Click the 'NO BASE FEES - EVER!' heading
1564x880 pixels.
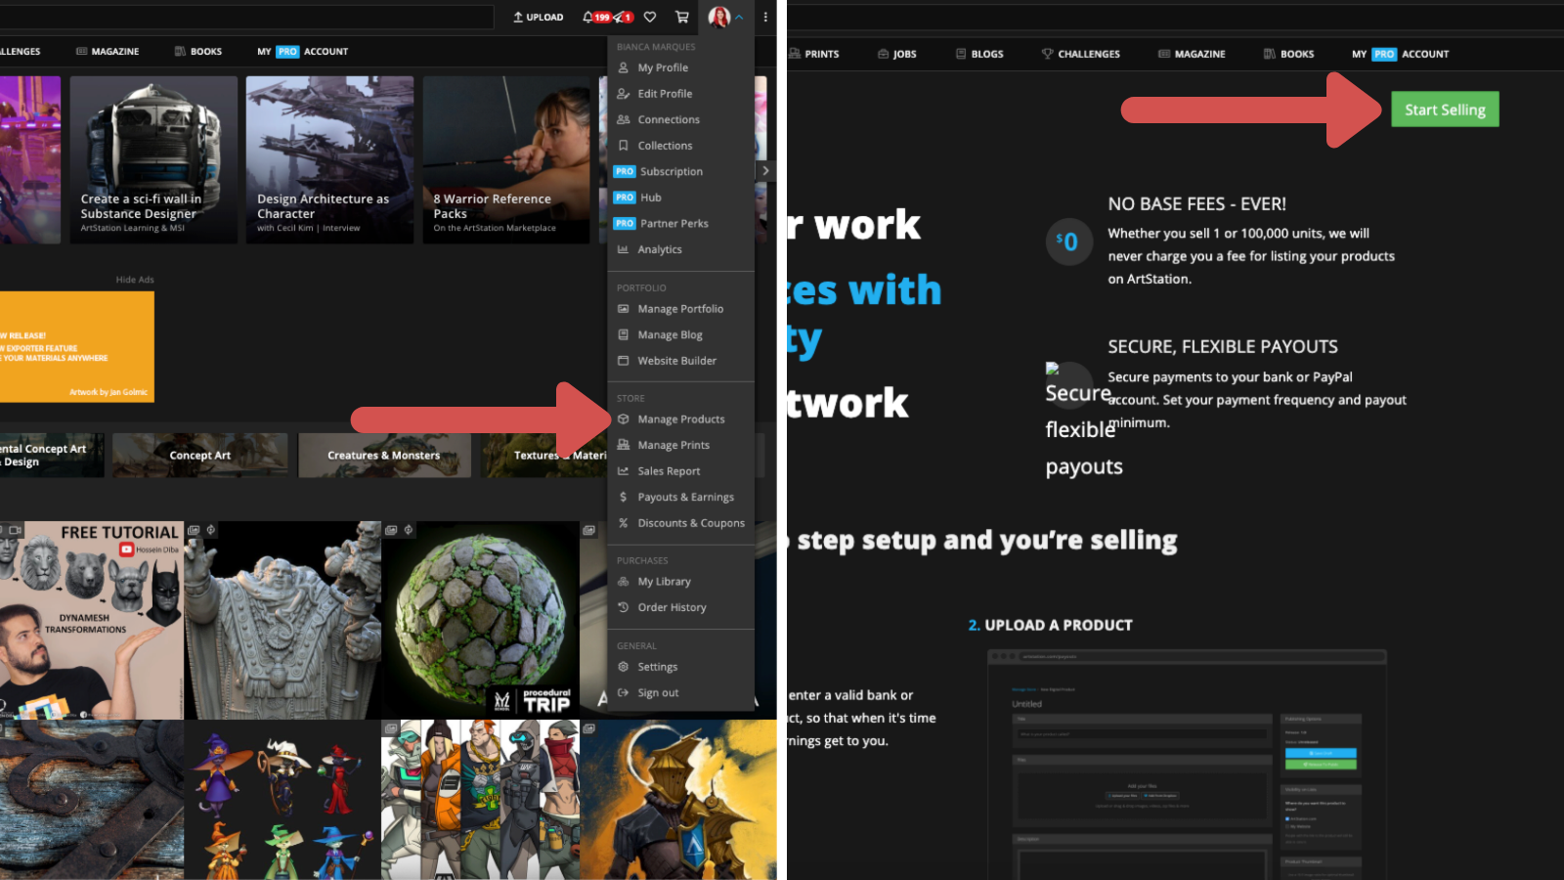(1196, 204)
